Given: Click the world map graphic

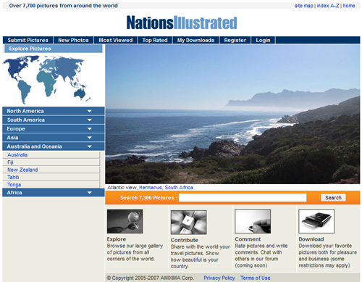Looking at the screenshot, I should [x=46, y=80].
